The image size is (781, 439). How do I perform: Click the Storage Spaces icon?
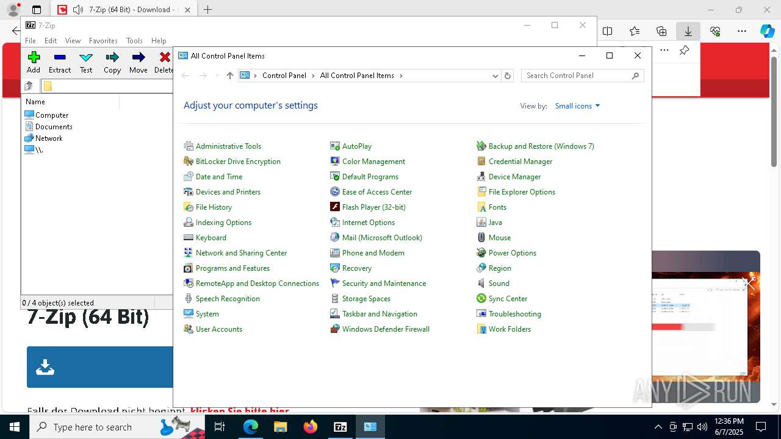(335, 299)
